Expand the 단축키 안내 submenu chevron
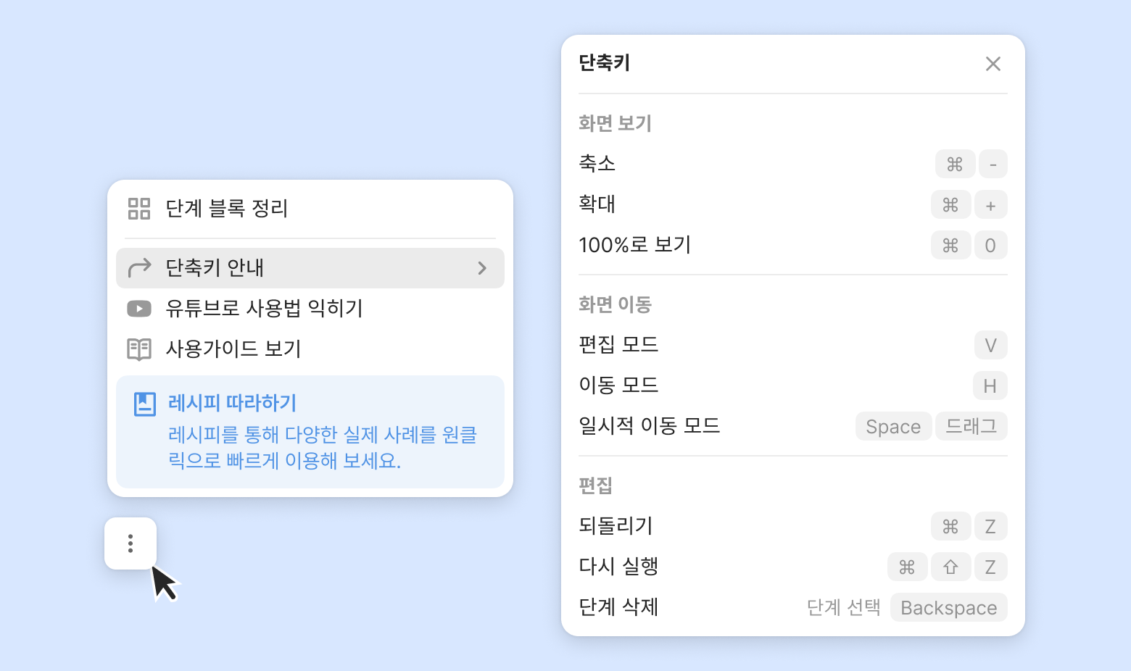This screenshot has height=671, width=1131. click(482, 268)
